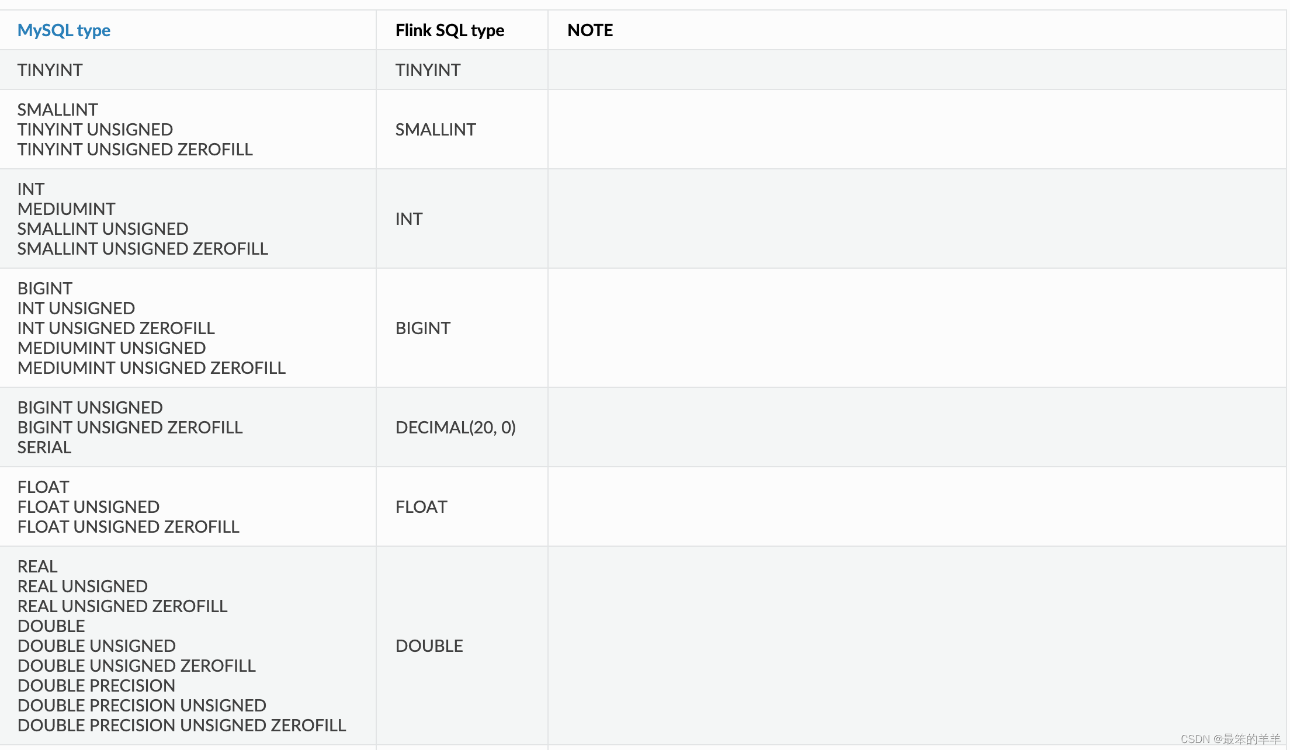Click the "SERIAL" MySQL type entry
The height and width of the screenshot is (750, 1290).
(x=44, y=447)
